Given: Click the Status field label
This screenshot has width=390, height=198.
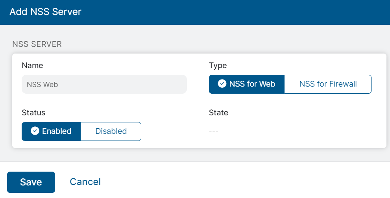Looking at the screenshot, I should point(33,113).
